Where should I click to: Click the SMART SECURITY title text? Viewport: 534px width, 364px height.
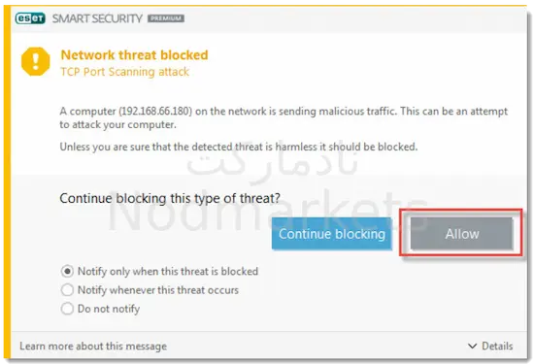tap(97, 18)
